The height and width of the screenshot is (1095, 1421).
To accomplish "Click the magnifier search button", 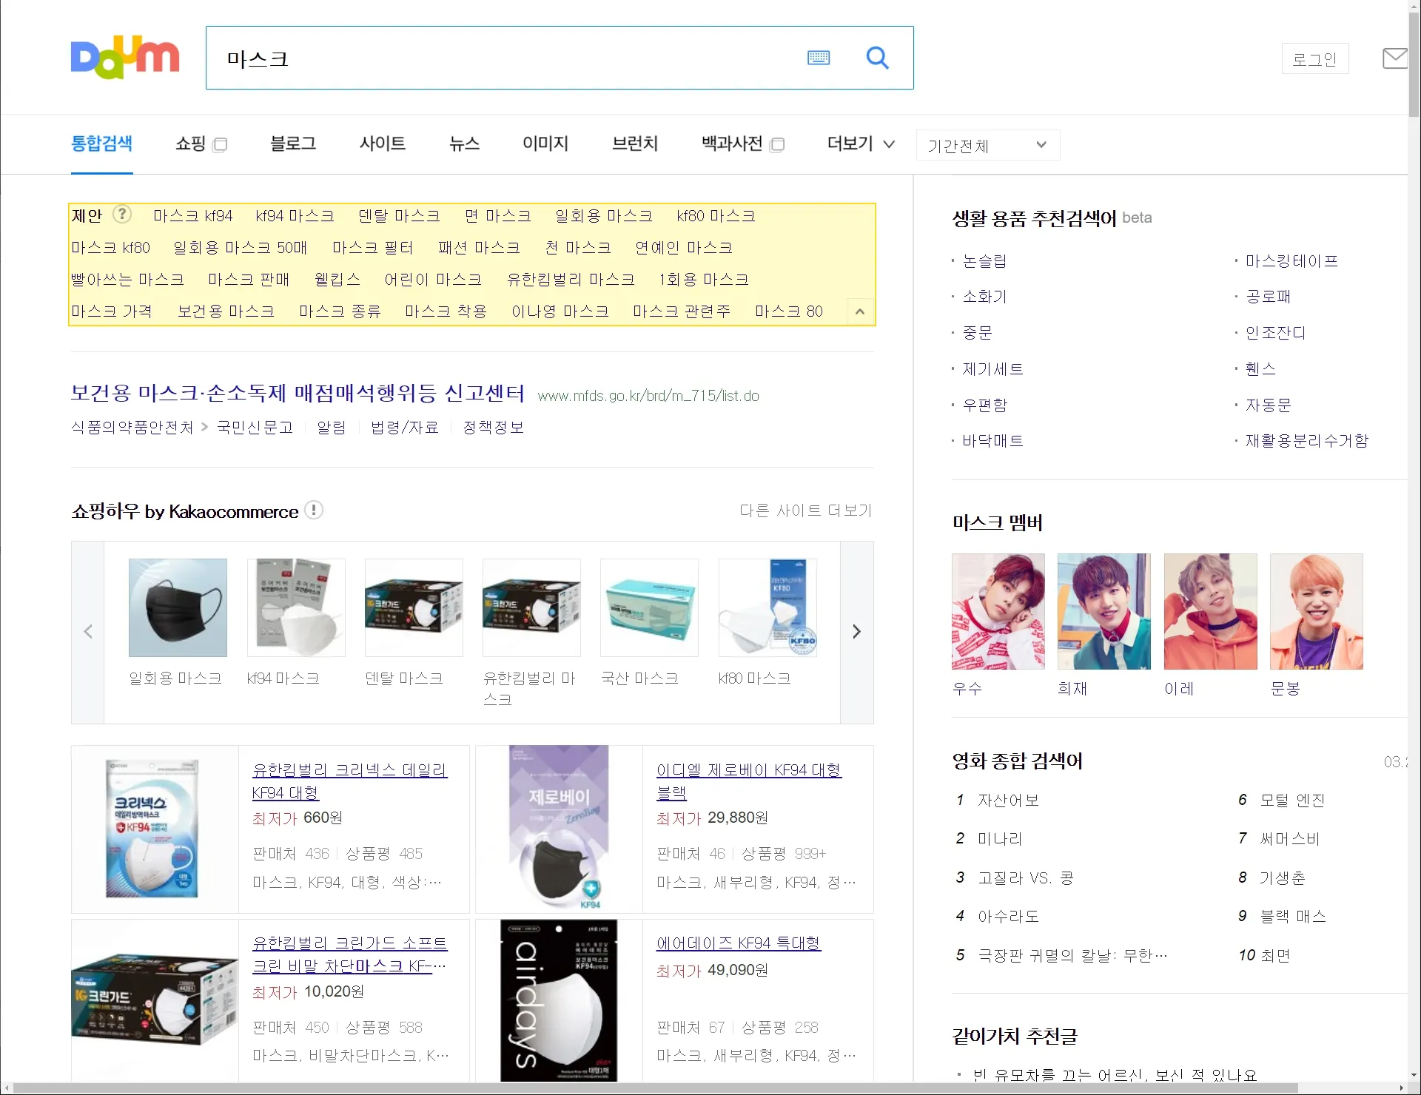I will [x=877, y=58].
